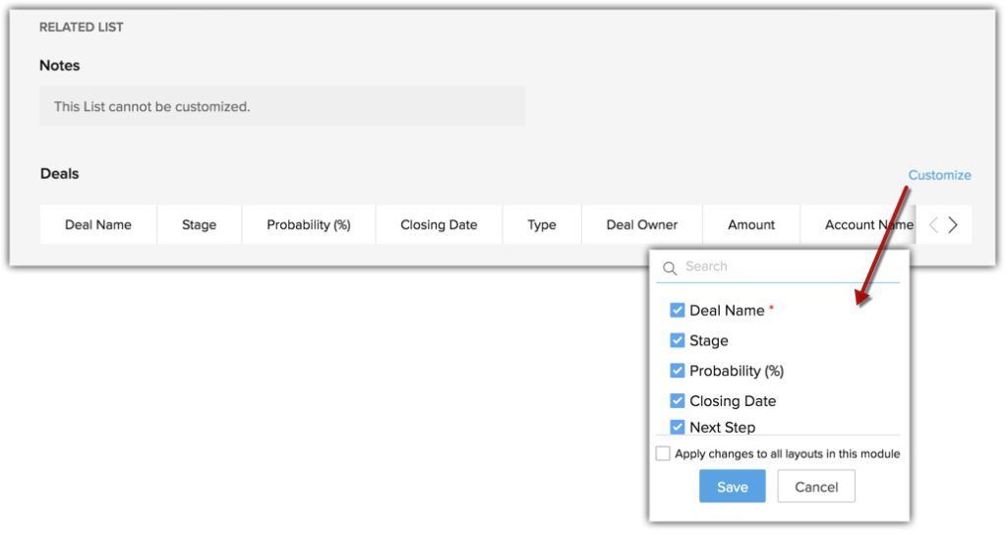Click the RELATED LIST heading
This screenshot has width=1007, height=534.
click(81, 27)
